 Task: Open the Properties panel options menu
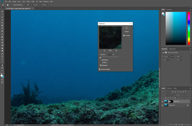pos(190,49)
